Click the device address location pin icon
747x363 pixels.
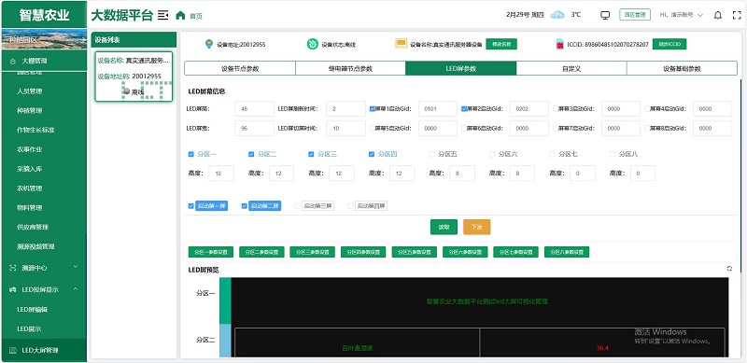click(x=208, y=44)
